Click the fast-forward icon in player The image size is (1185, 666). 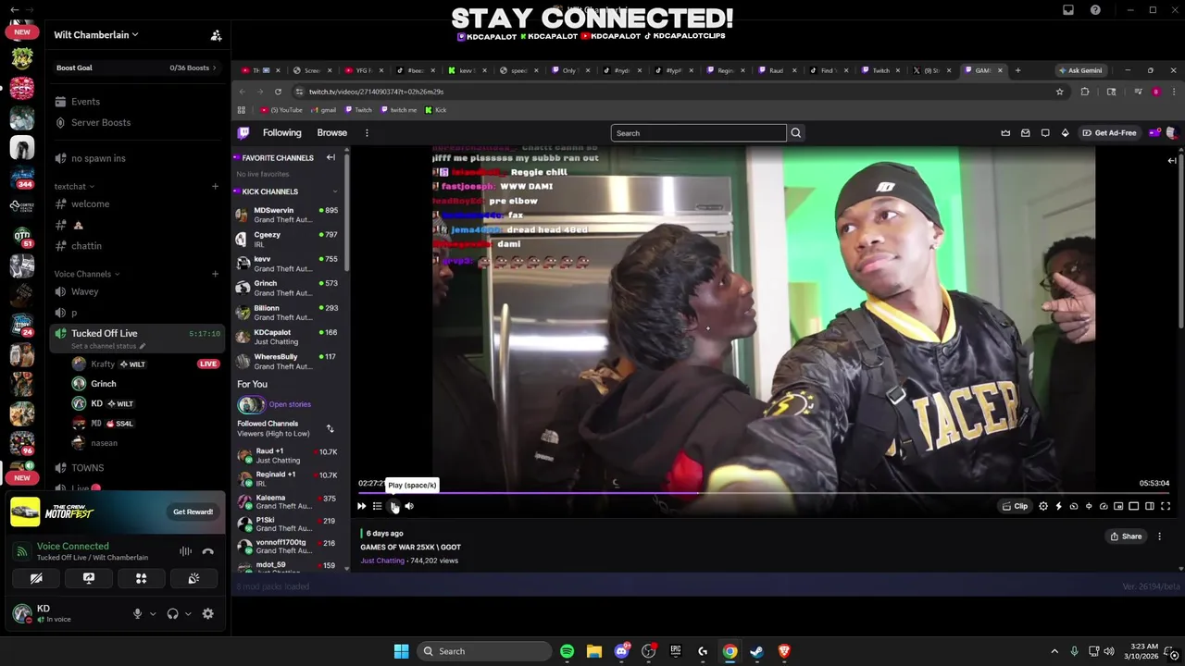tap(361, 506)
